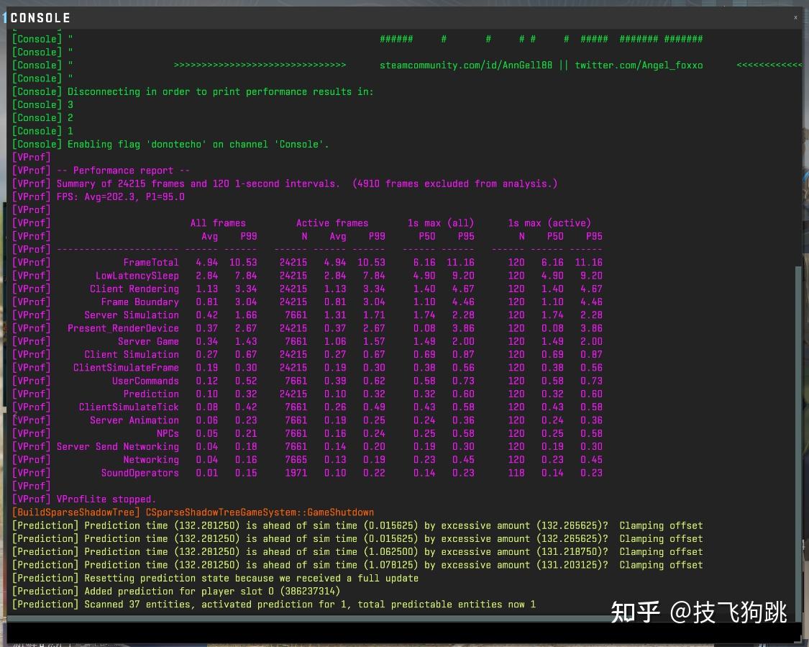This screenshot has height=647, width=809.
Task: Click the Server Send Networking row label
Action: pos(118,447)
